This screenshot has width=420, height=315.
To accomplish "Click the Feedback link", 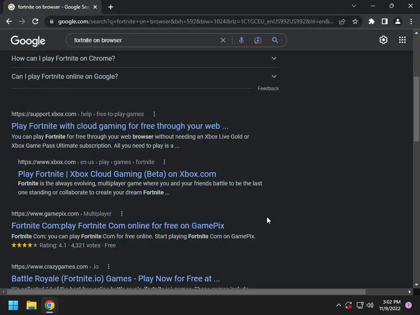I will [268, 89].
